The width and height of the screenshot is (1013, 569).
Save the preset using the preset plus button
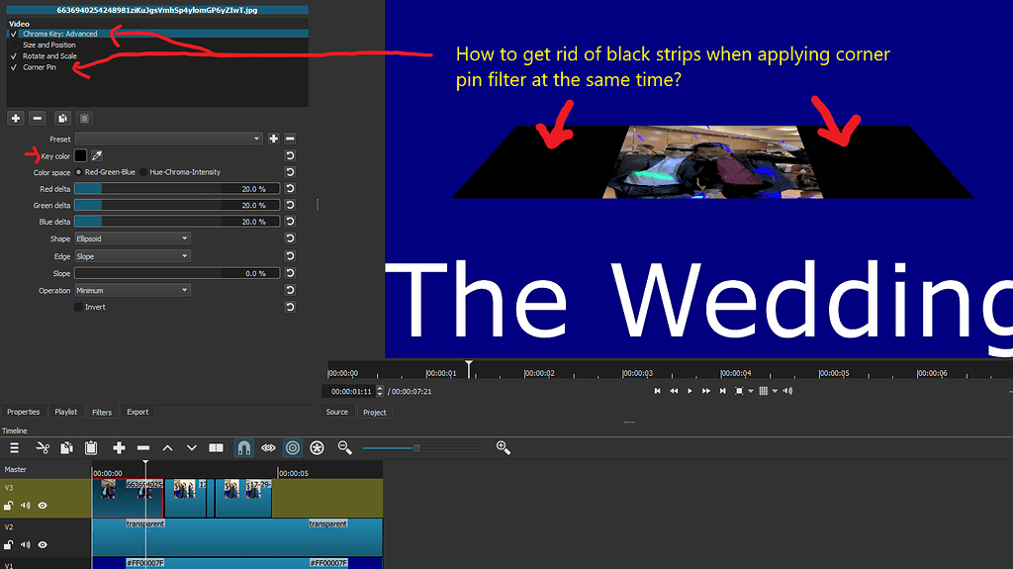pyautogui.click(x=274, y=139)
